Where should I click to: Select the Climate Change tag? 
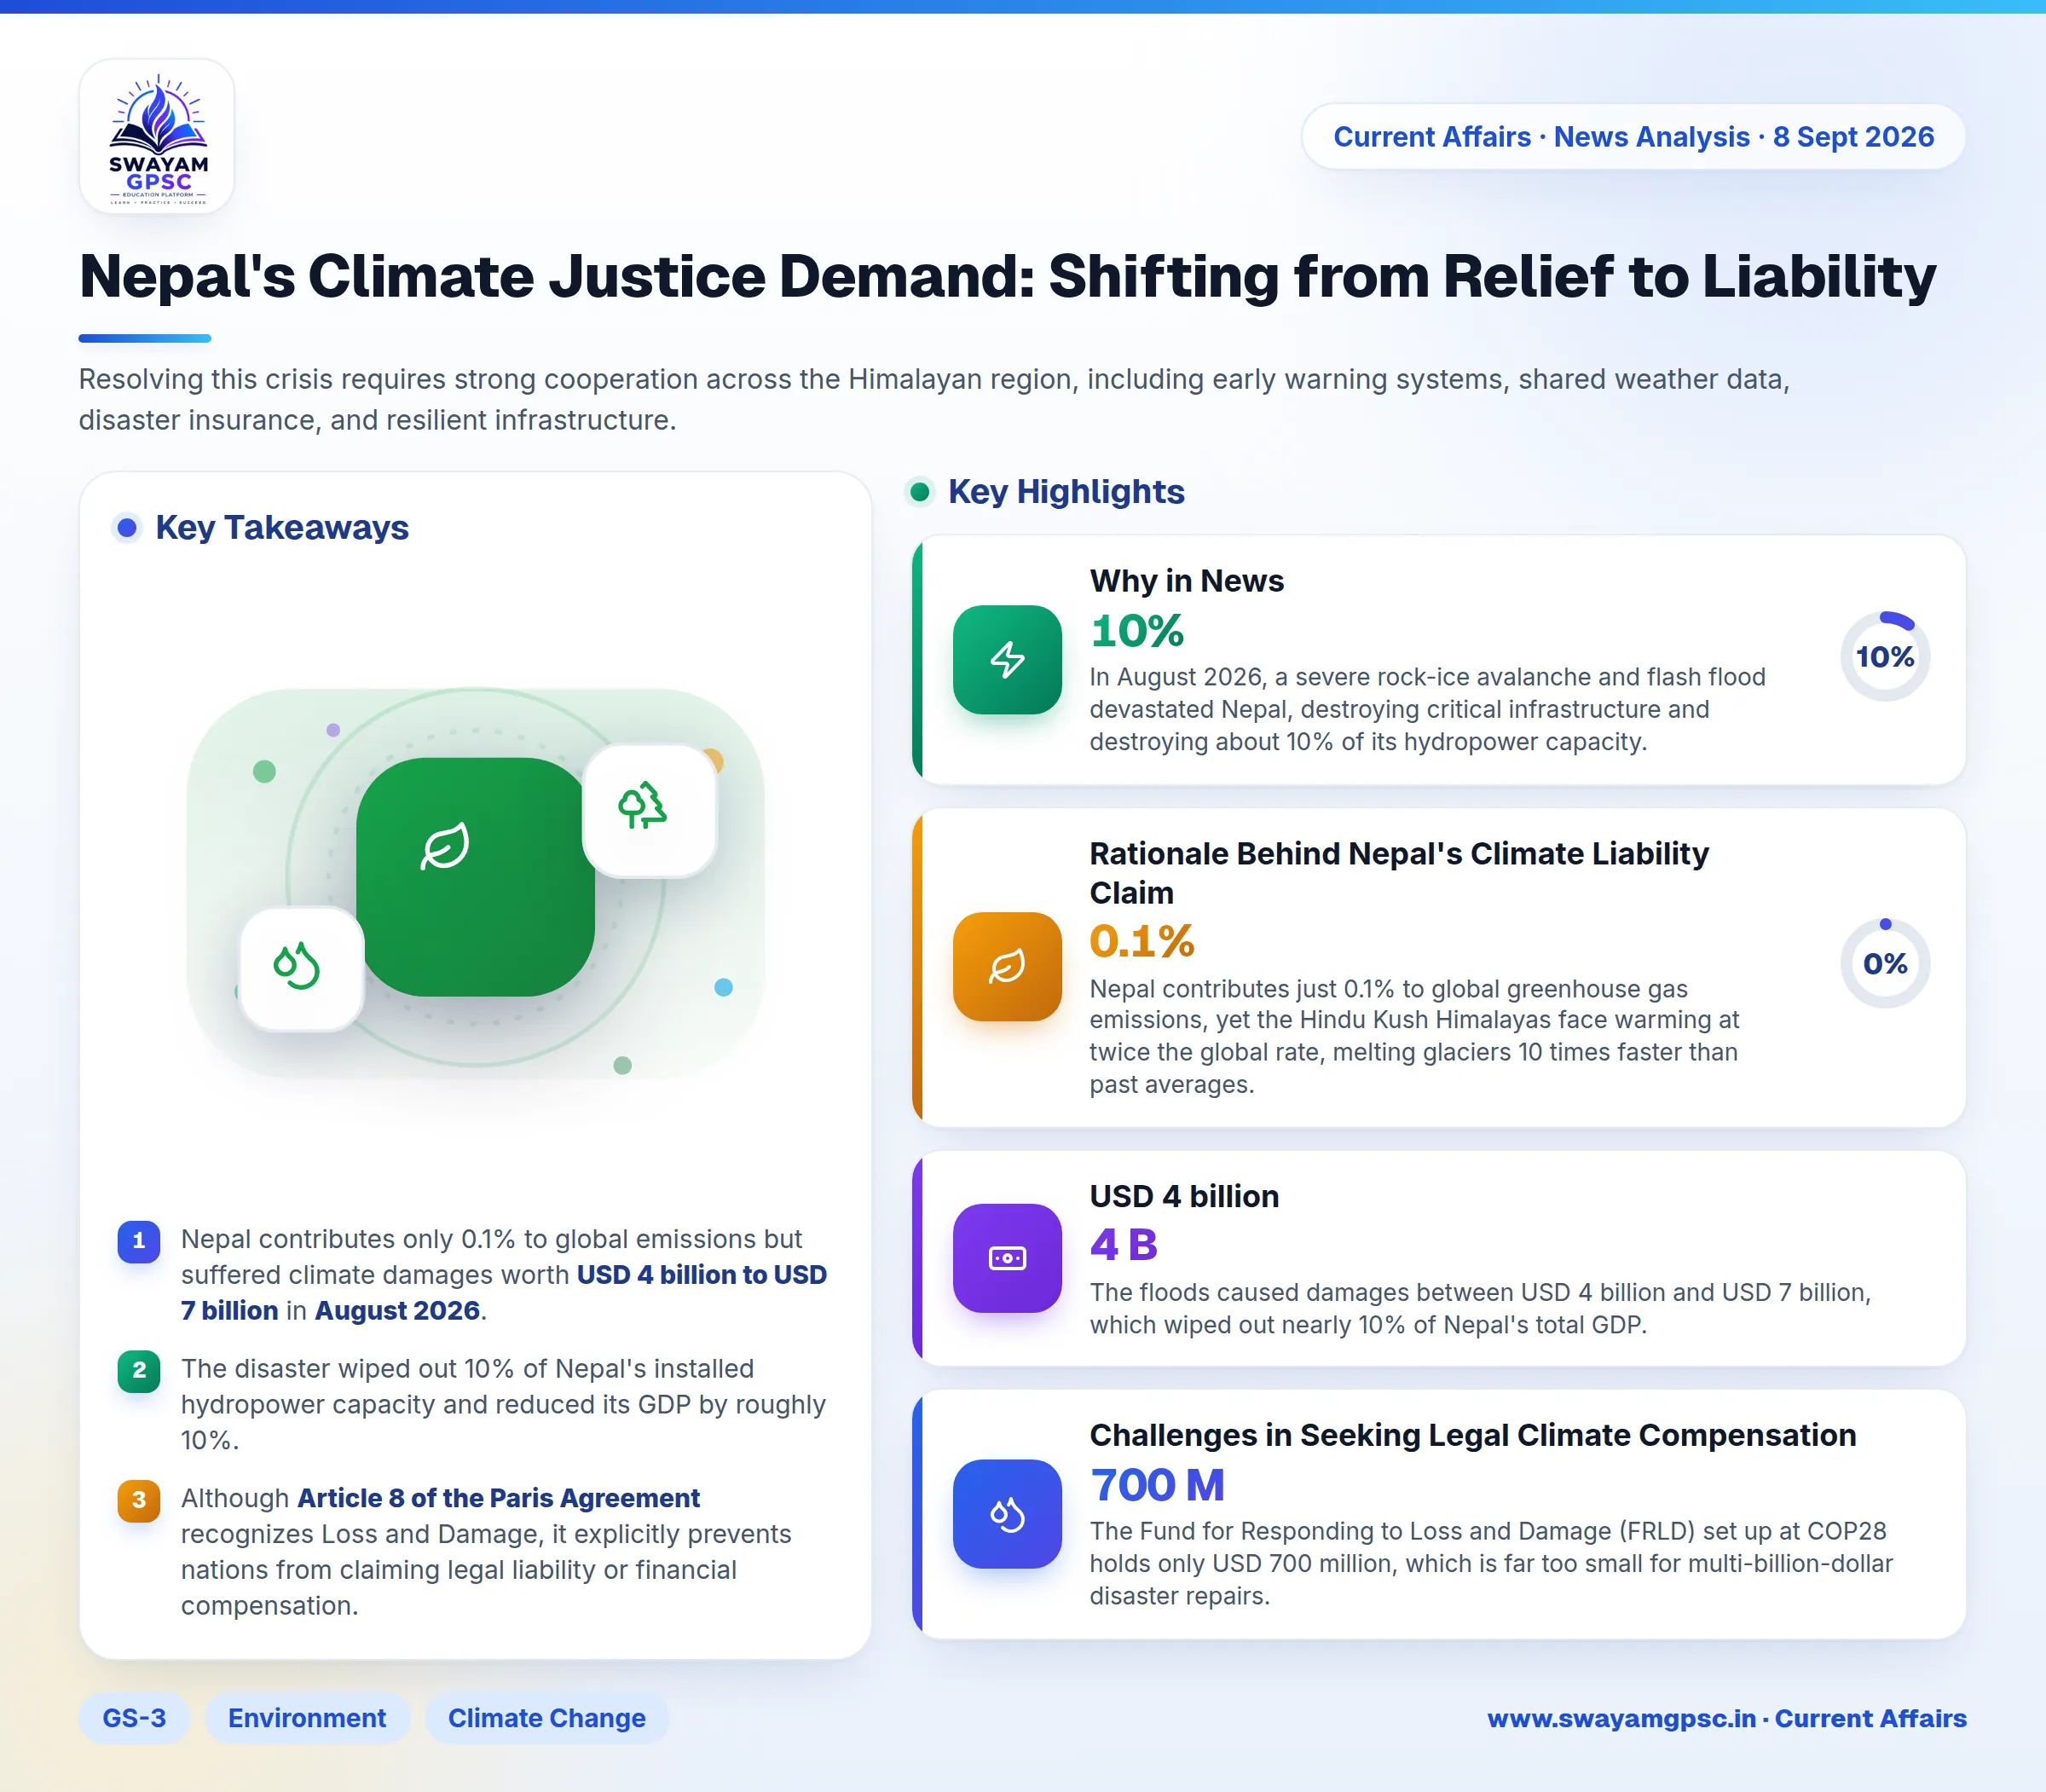(547, 1718)
